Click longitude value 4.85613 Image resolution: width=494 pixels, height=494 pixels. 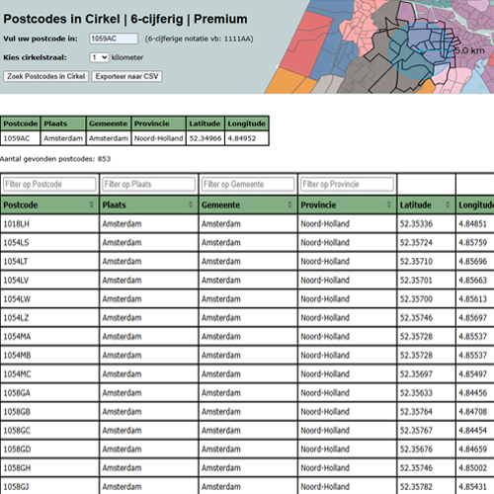pyautogui.click(x=473, y=299)
